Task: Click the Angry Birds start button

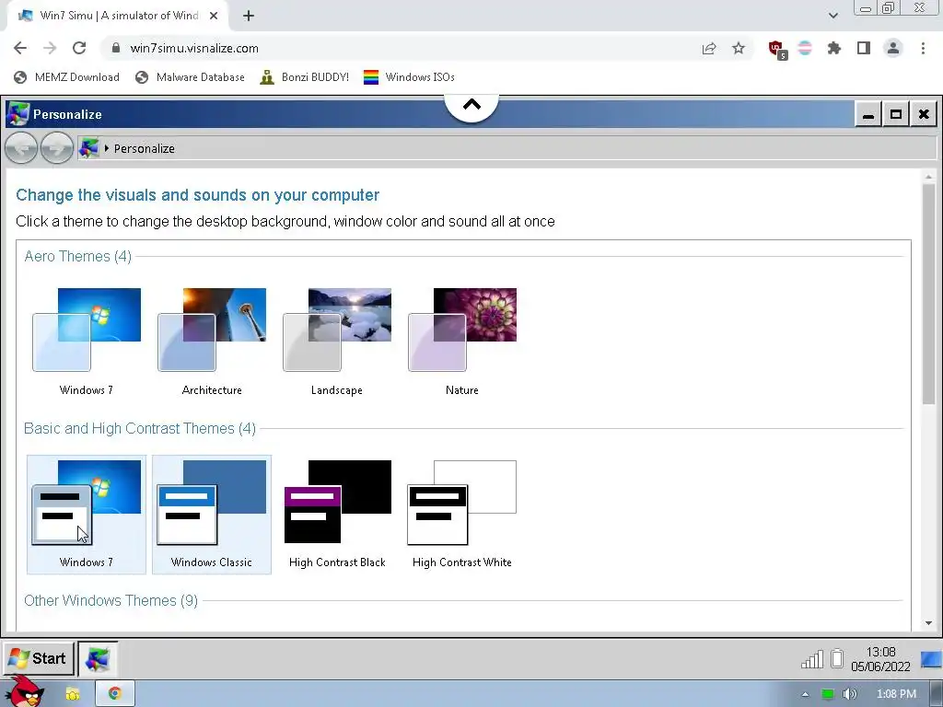Action: 23,692
